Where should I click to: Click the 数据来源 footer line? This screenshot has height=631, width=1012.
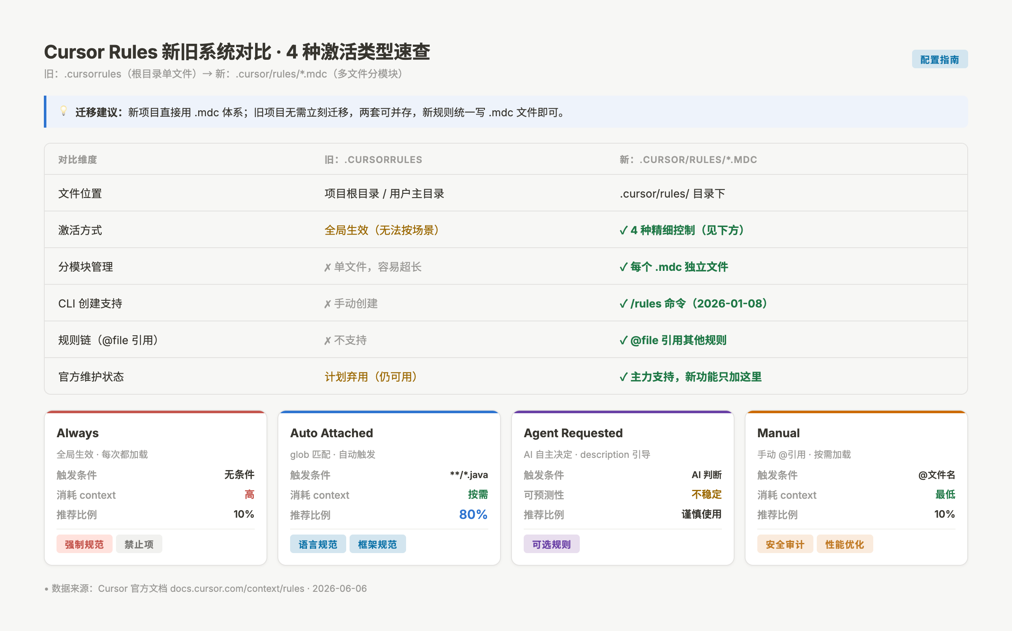coord(206,588)
